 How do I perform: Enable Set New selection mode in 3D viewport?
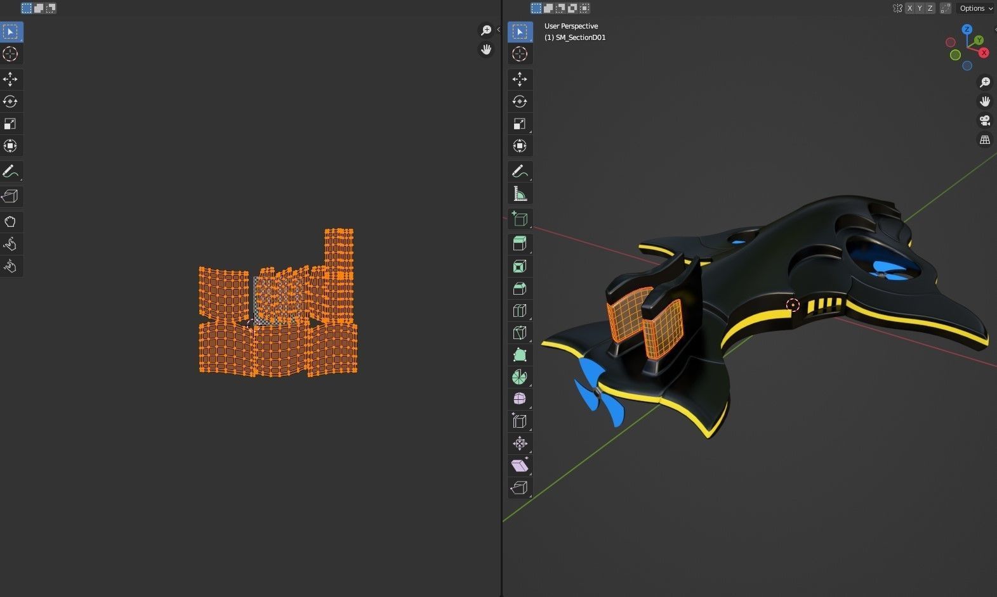[x=536, y=8]
